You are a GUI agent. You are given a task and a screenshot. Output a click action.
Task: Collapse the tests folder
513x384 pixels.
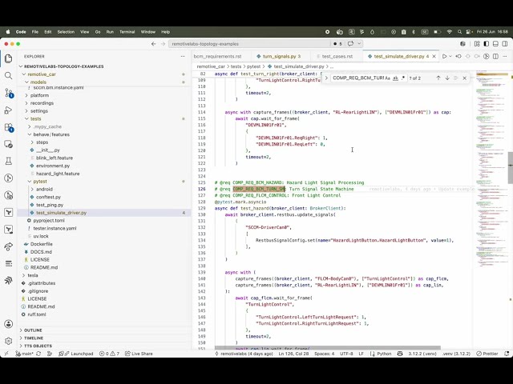pos(35,119)
